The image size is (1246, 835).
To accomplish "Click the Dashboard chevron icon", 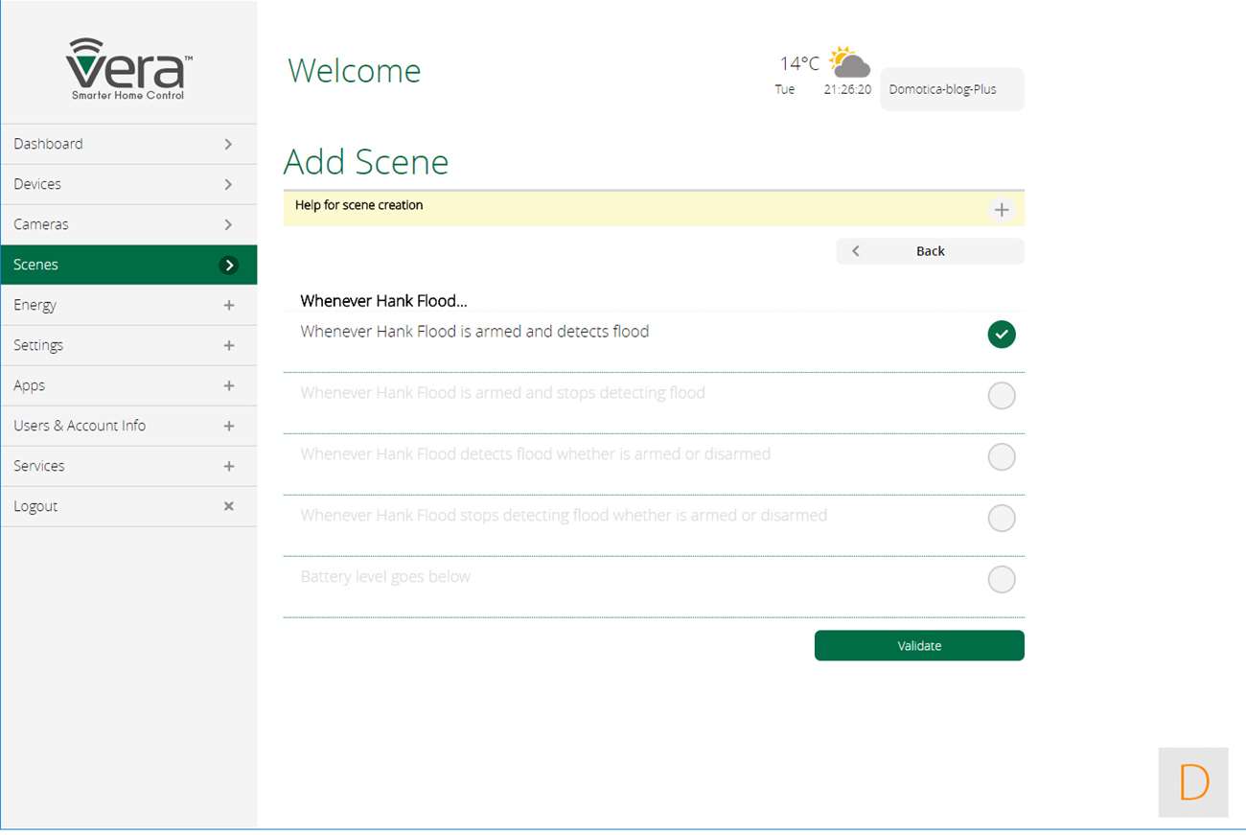I will coord(228,144).
